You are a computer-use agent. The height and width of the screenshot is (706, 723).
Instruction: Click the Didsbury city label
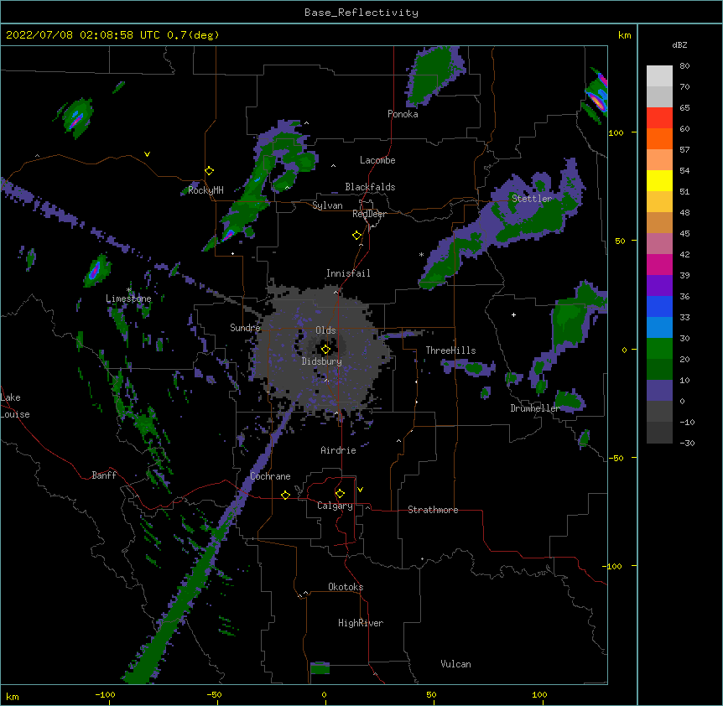pyautogui.click(x=321, y=361)
